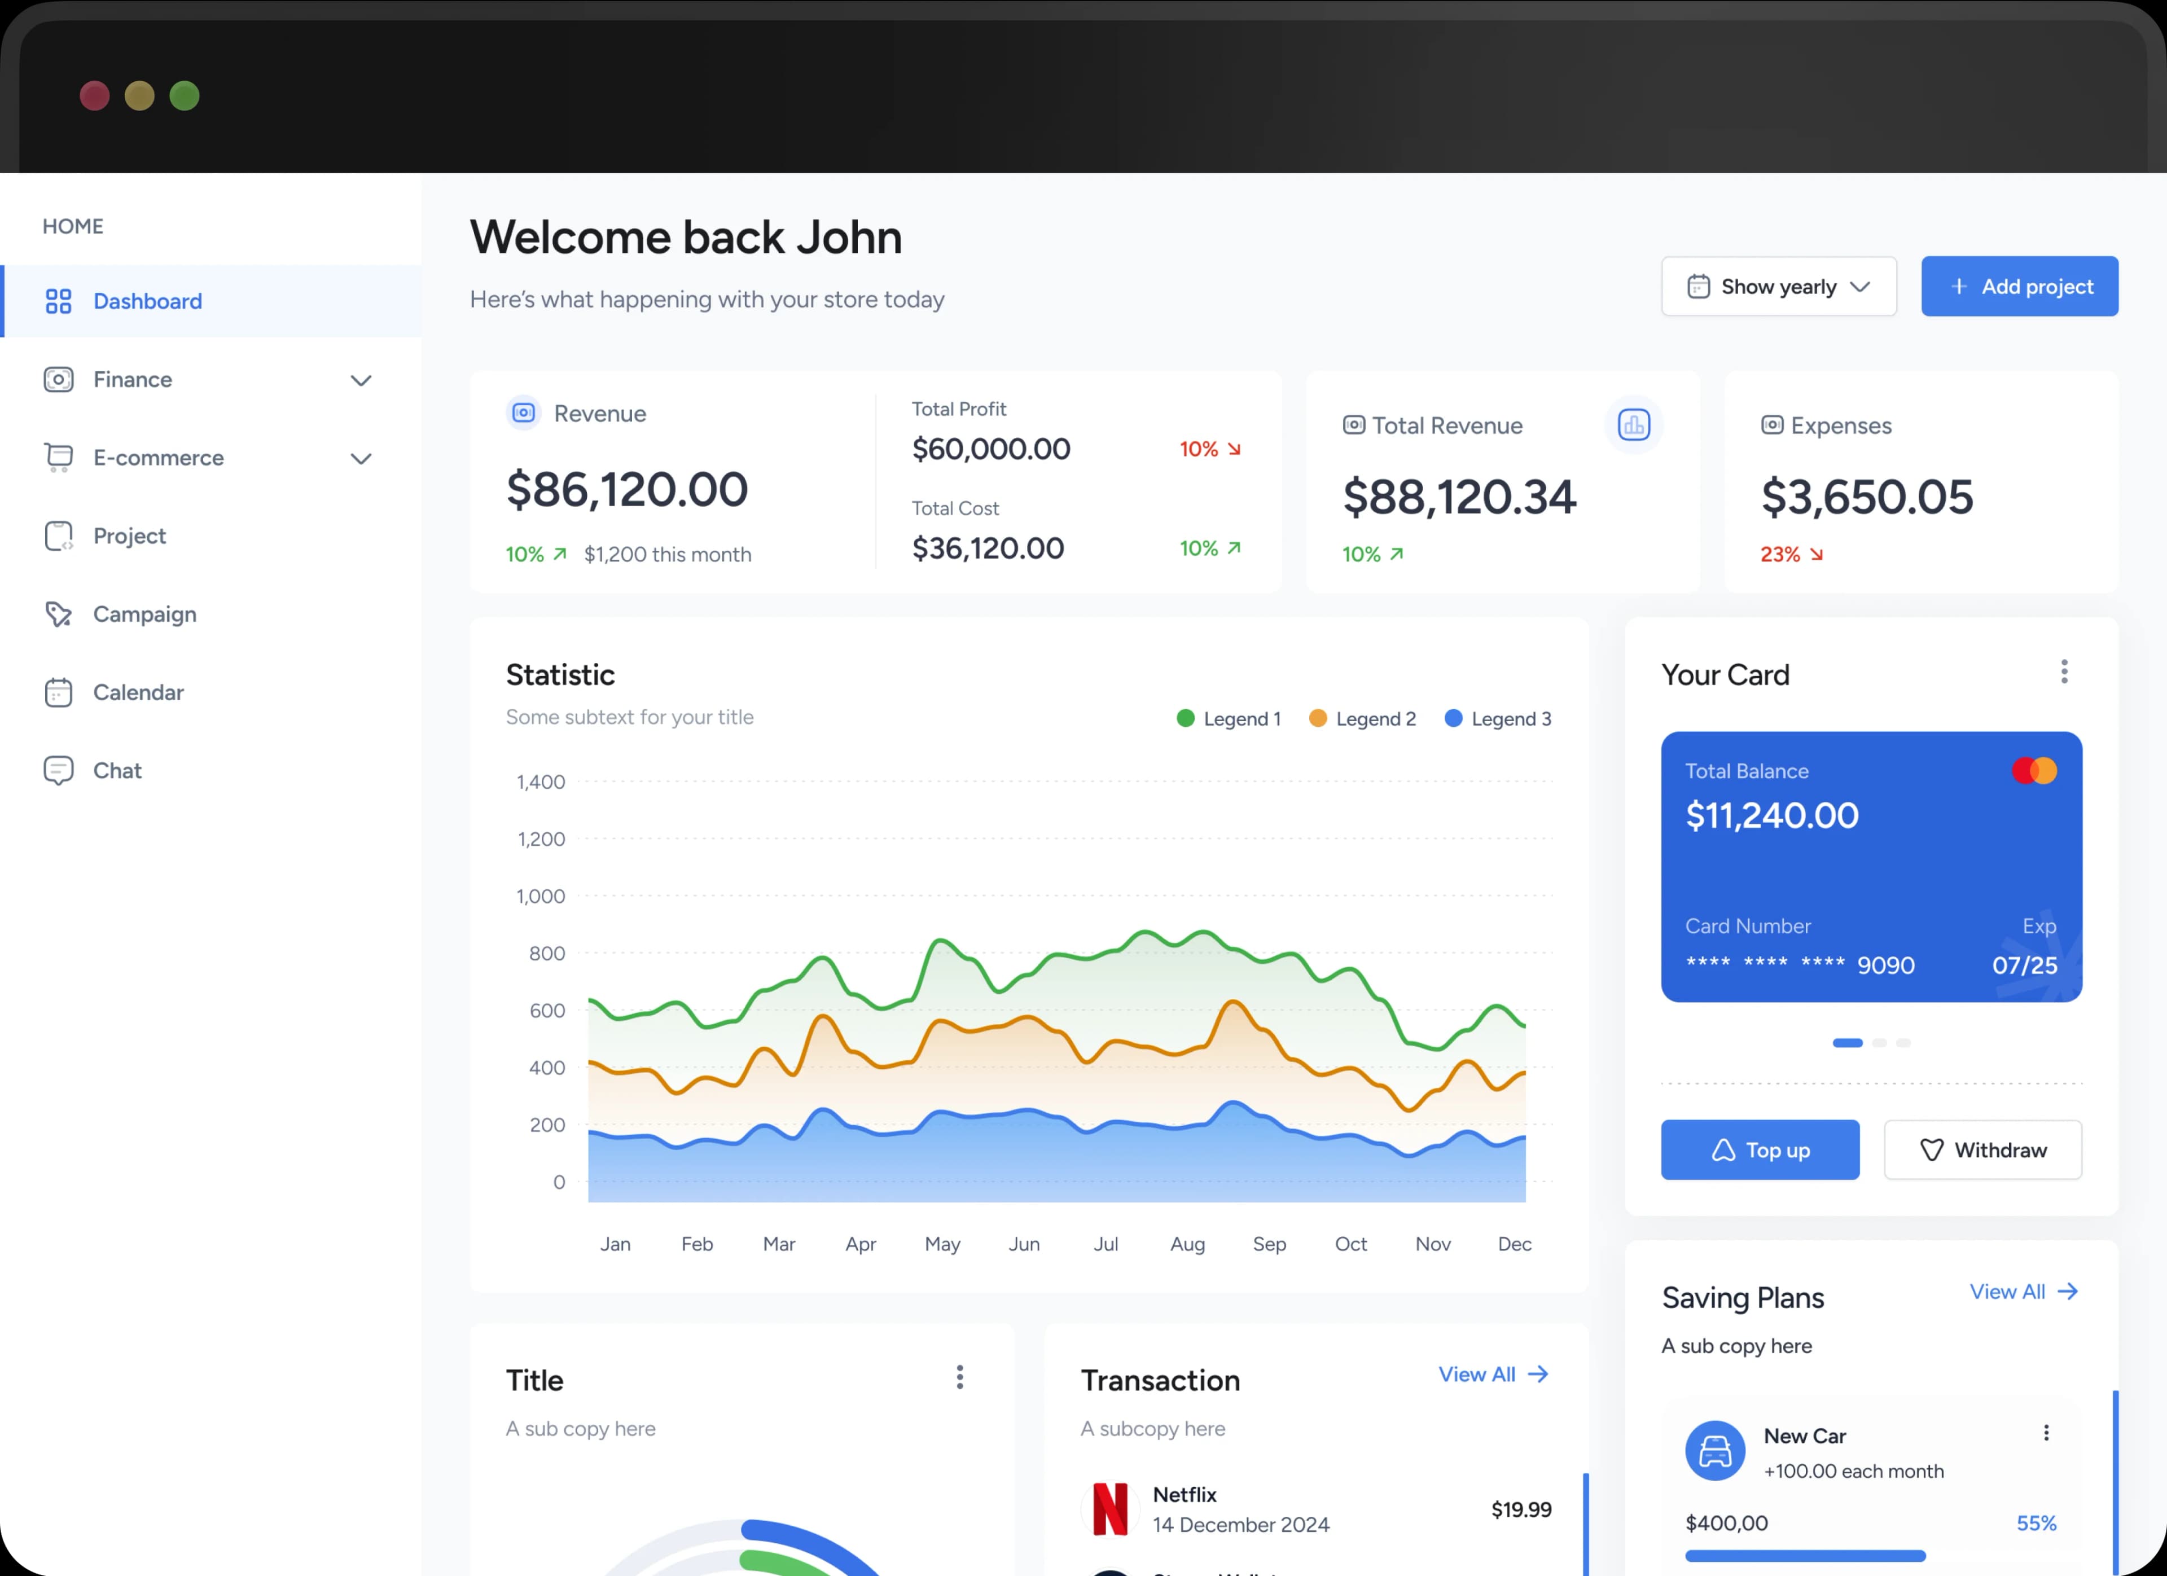Viewport: 2167px width, 1576px height.
Task: Click the New Car icon
Action: click(x=1715, y=1451)
